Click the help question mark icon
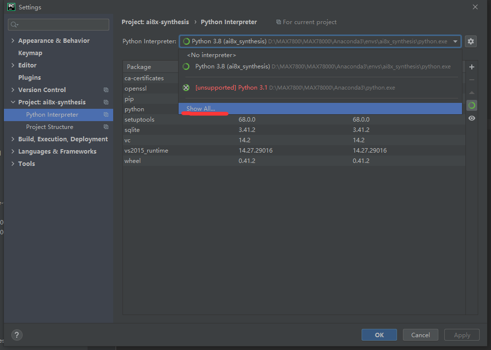Viewport: 491px width, 350px height. 17,335
